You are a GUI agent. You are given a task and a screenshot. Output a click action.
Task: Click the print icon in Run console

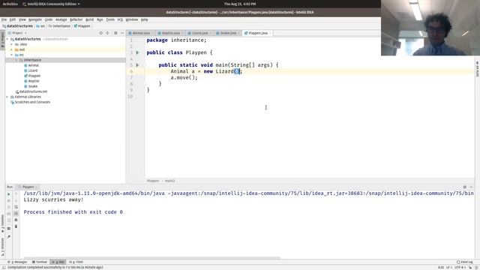click(16, 220)
